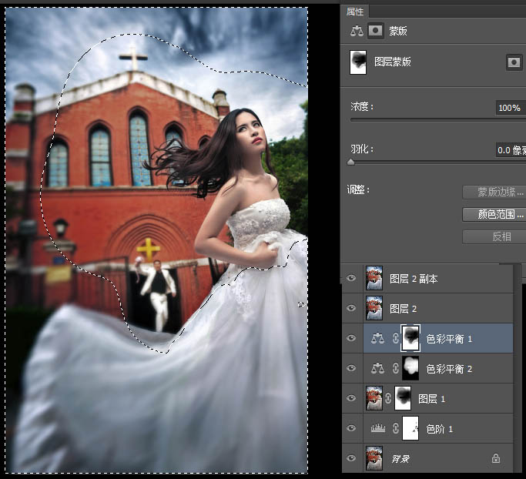This screenshot has height=479, width=526.
Task: Toggle visibility of 色彩平衡 1 layer
Action: (352, 338)
